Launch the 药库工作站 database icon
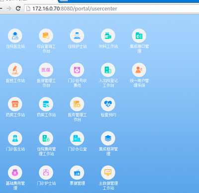 (x=46, y=104)
